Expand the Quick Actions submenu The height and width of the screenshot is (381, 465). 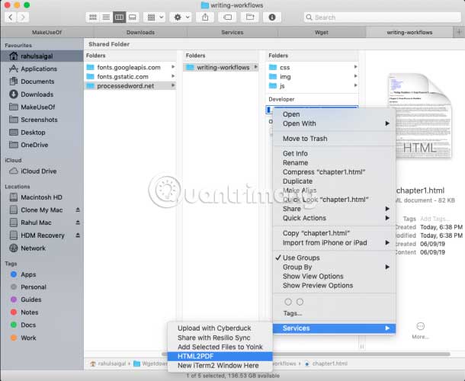pyautogui.click(x=334, y=218)
